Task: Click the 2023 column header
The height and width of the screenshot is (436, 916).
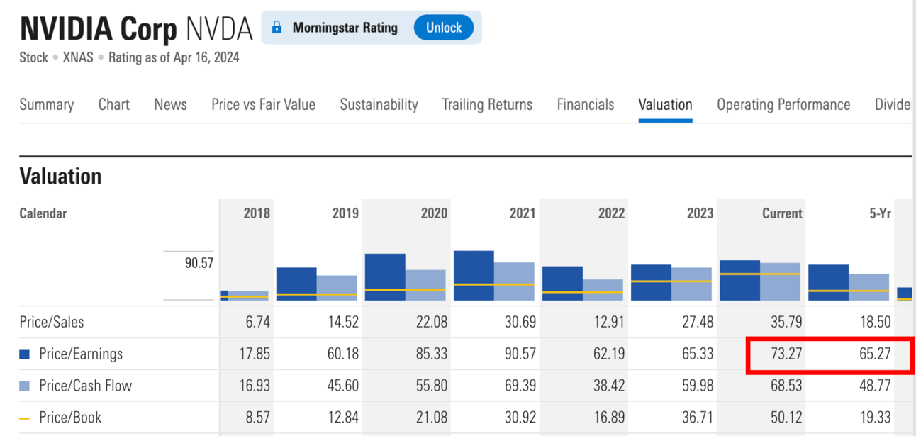Action: point(700,213)
